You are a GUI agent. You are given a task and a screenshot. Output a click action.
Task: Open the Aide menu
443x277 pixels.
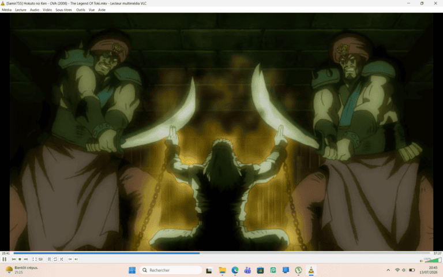(x=102, y=10)
